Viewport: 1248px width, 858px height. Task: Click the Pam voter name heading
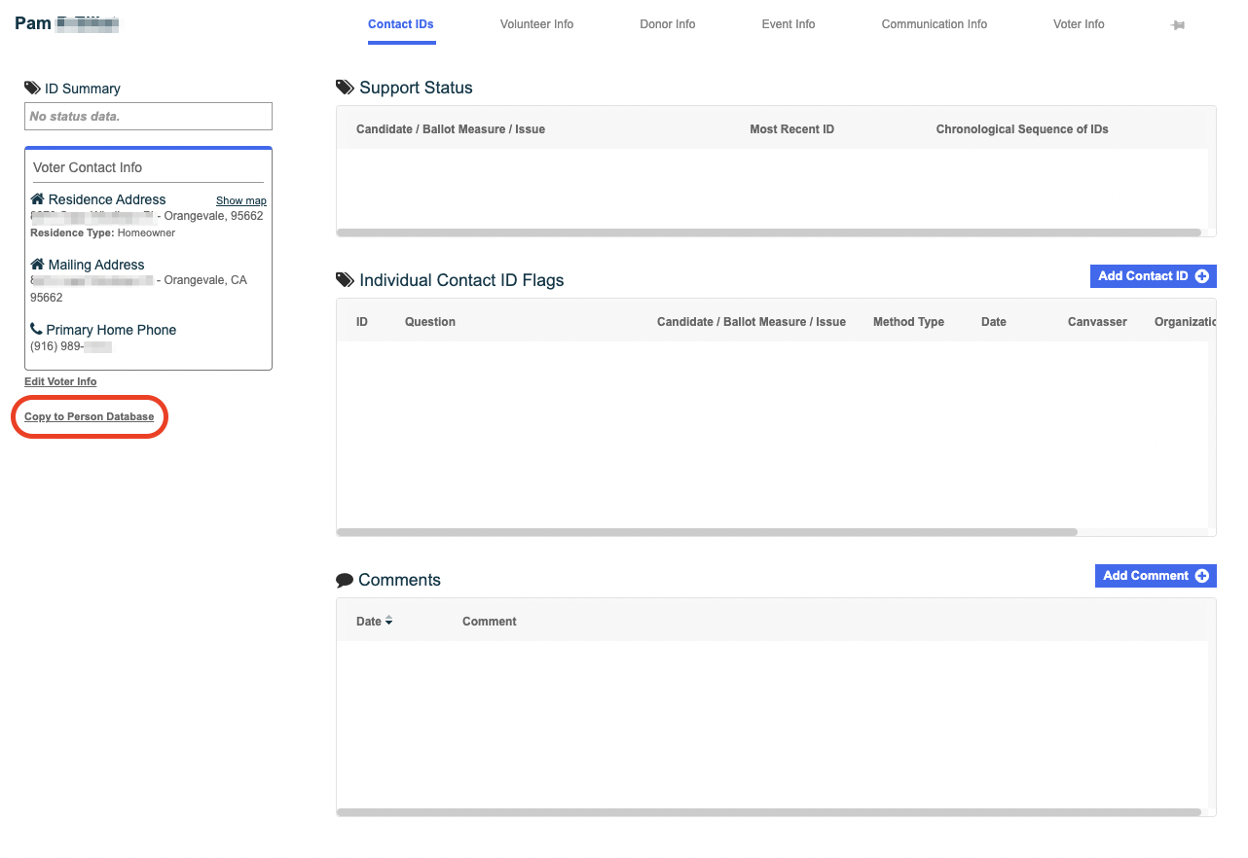coord(66,22)
